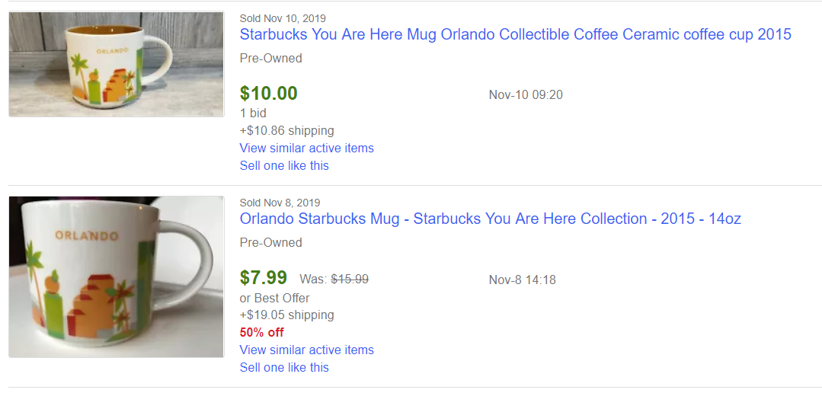Screen dimensions: 822x393
Task: Click the first listing's mug thumbnail photo
Action: click(x=117, y=65)
